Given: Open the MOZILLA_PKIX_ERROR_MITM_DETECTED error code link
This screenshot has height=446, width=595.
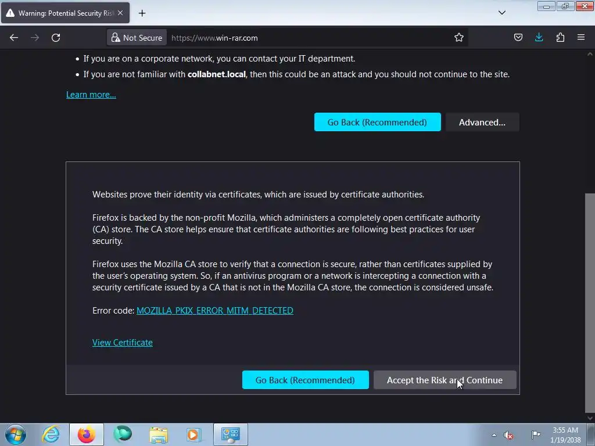Looking at the screenshot, I should point(215,310).
